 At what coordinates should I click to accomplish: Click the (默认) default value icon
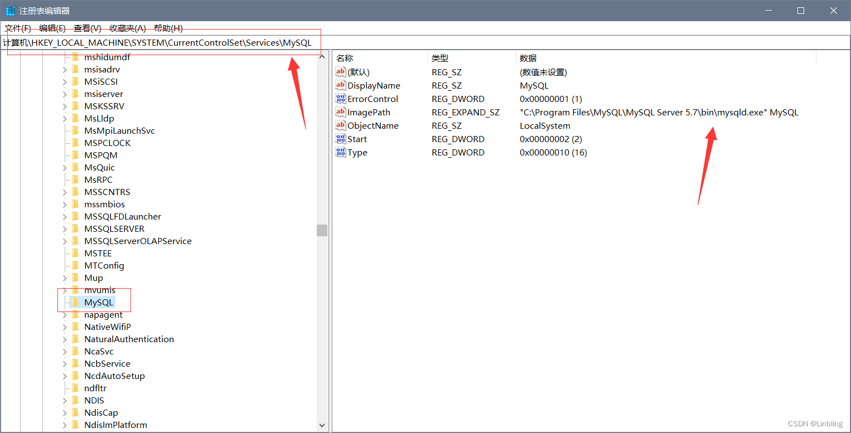[x=341, y=72]
